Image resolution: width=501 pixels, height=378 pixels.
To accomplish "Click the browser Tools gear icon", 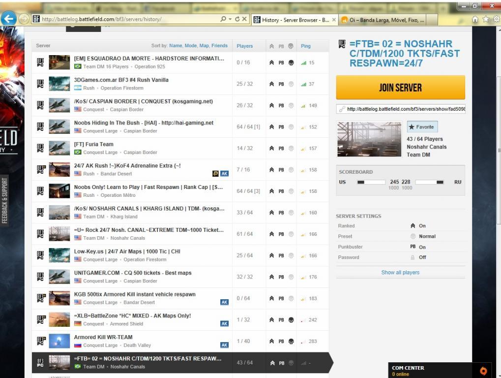I will point(496,19).
